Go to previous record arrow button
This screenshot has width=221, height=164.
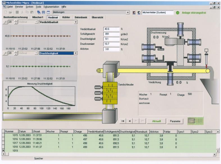click(x=129, y=121)
